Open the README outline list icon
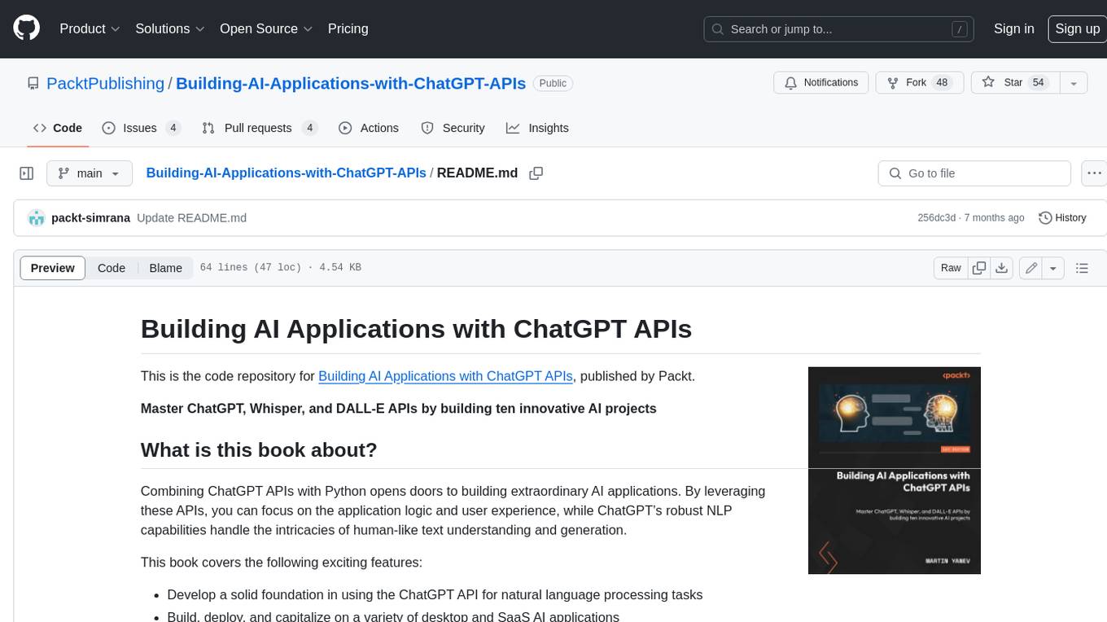Screen dimensions: 1107x622 [1082, 268]
